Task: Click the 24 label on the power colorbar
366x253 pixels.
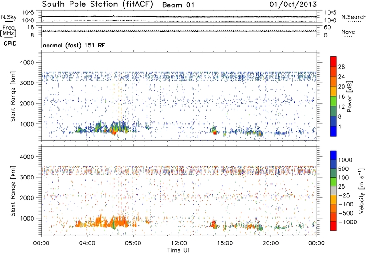Action: (x=341, y=77)
